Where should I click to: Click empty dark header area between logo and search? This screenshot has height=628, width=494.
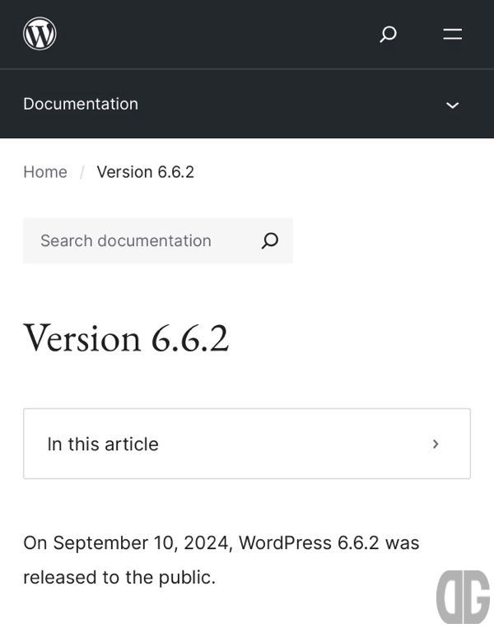[217, 34]
